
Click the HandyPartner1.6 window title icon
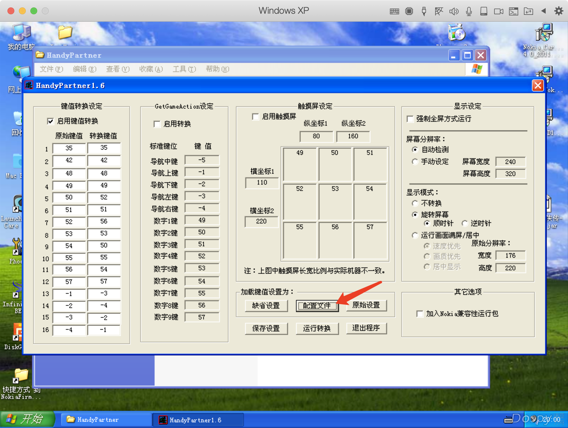pos(29,85)
